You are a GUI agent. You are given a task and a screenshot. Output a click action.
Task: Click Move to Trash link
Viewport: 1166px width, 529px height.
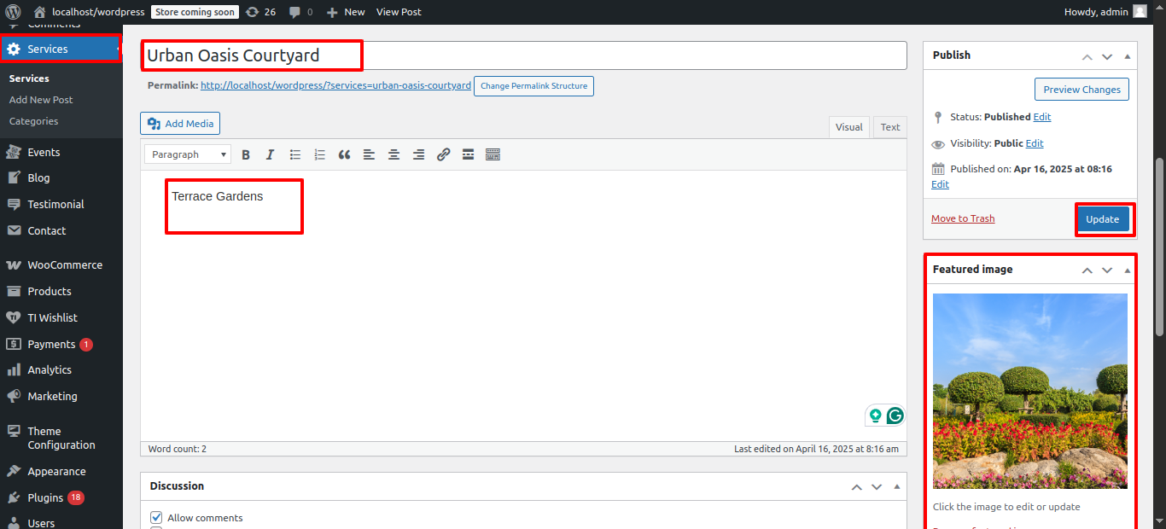(963, 218)
